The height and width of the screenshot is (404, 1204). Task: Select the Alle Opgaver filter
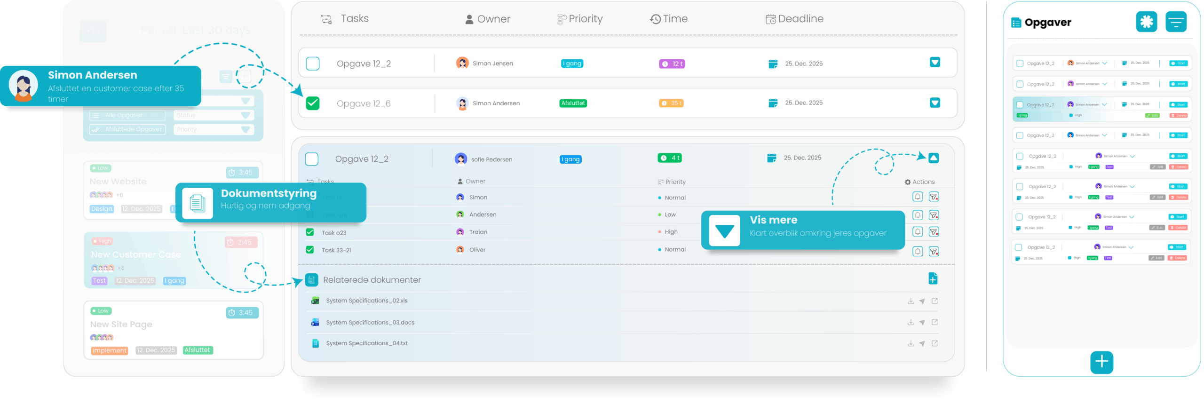[x=127, y=115]
